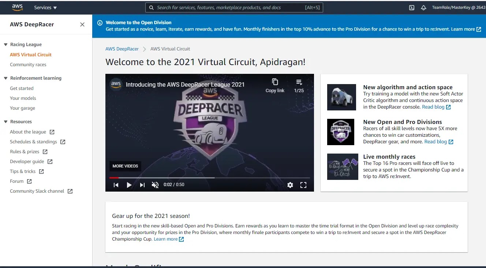Click the Live monthly races heading
This screenshot has height=268, width=486.
(389, 156)
